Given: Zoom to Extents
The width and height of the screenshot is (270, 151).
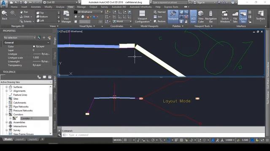Looking at the screenshot, I should pos(26,21).
